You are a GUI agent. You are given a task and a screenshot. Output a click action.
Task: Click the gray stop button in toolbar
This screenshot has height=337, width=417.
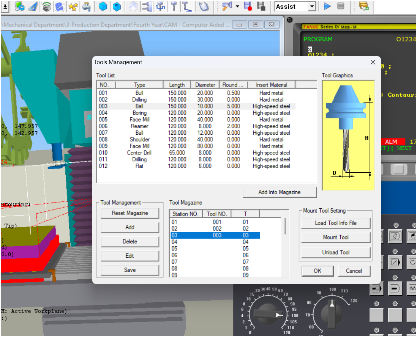341,6
